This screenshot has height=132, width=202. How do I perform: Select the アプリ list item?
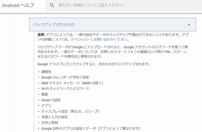tap(46, 106)
